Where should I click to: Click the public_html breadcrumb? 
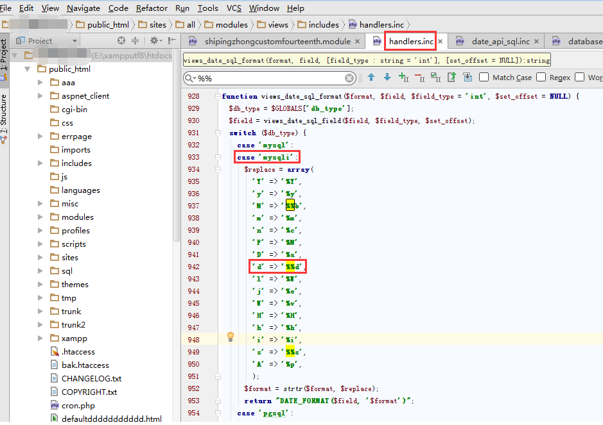(102, 25)
